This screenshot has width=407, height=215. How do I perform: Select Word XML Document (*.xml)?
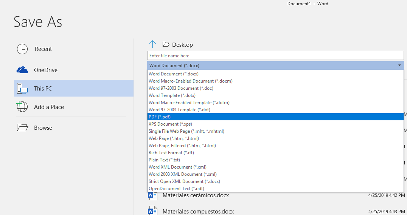(x=275, y=167)
